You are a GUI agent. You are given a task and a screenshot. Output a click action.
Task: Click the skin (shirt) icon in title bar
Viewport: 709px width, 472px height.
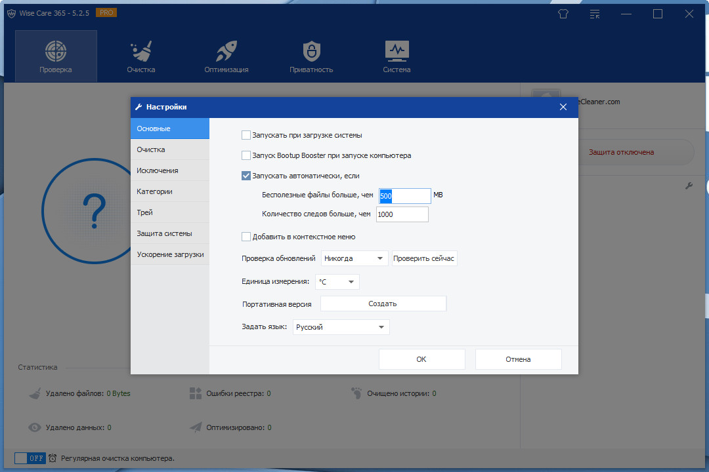pos(563,14)
